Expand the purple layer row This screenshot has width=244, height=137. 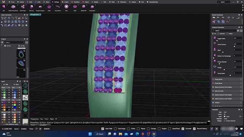point(2,102)
